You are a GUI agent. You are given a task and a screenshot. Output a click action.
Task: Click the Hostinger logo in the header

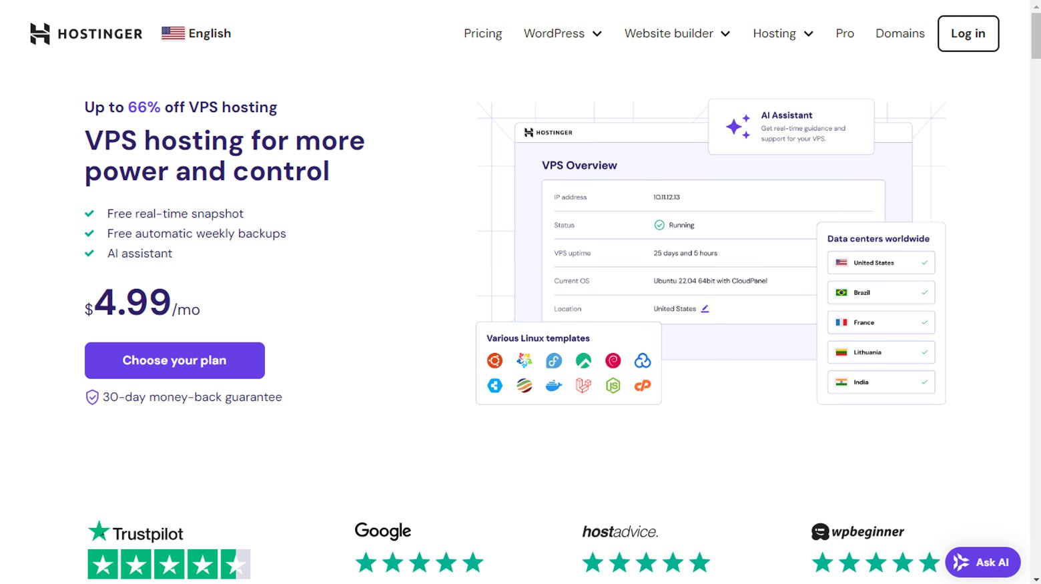(x=86, y=33)
